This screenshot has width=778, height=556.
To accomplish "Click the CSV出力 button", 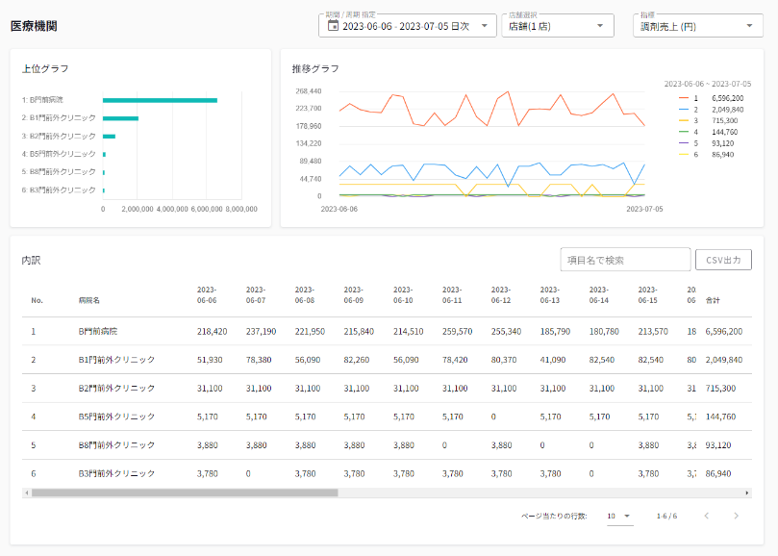I will tap(723, 260).
